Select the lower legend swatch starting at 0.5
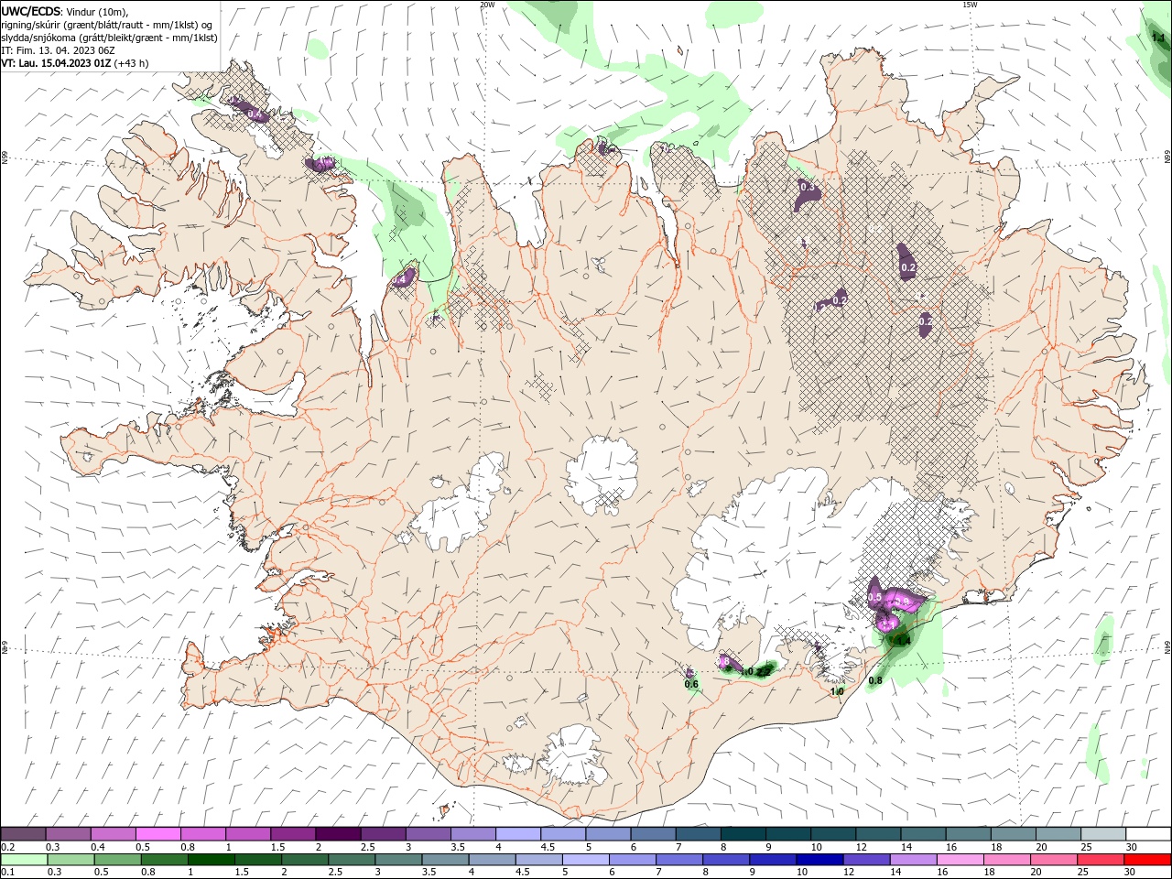This screenshot has height=879, width=1172. point(117,859)
